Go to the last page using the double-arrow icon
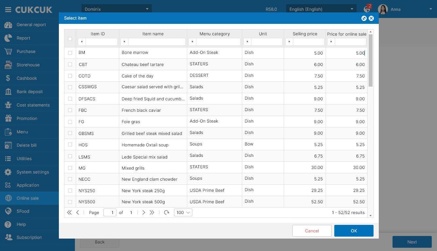 click(152, 212)
